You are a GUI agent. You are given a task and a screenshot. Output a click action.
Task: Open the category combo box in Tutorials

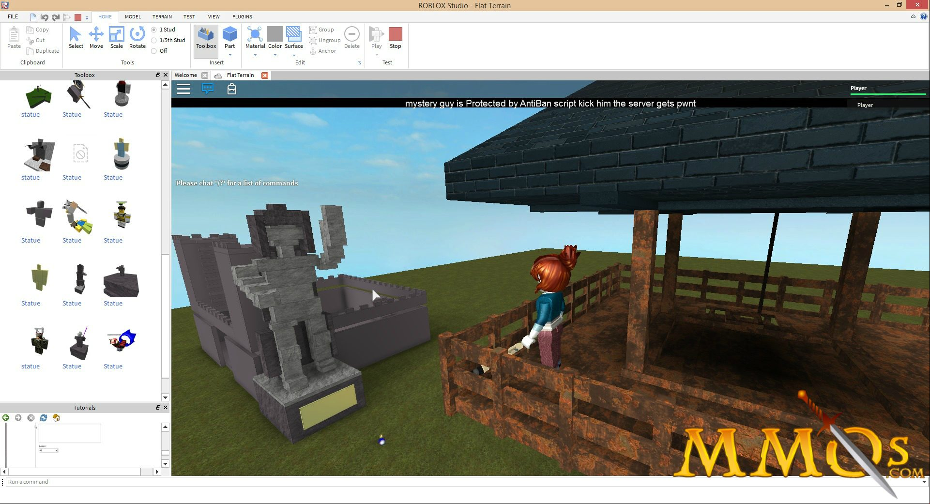point(48,450)
